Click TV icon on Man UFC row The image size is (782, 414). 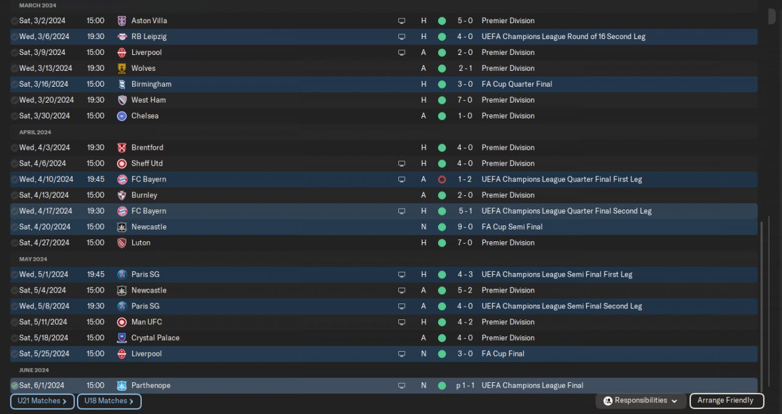click(401, 322)
